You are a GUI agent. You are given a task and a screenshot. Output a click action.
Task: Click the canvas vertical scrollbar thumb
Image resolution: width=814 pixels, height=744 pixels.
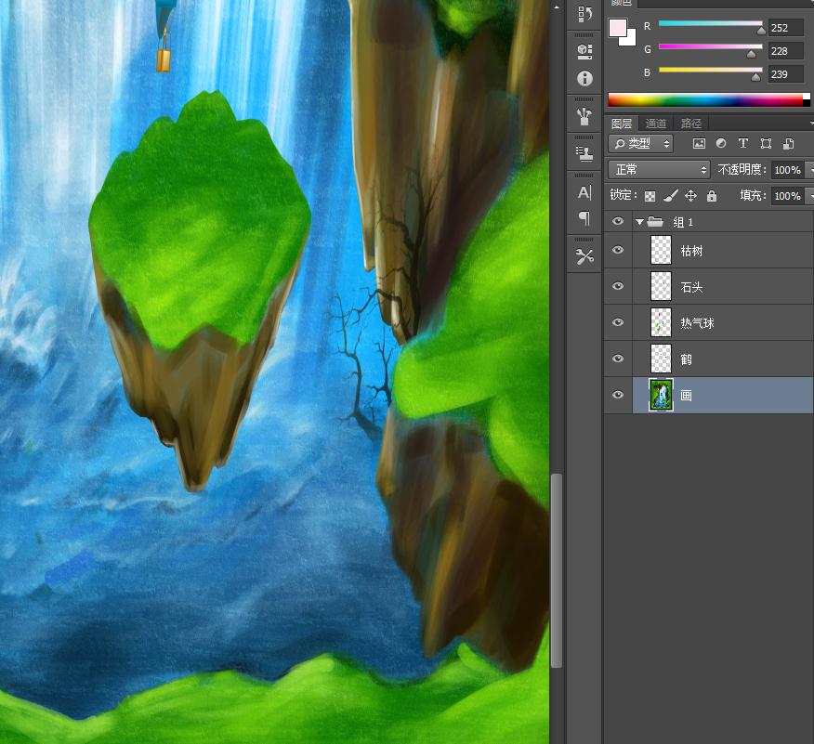pos(557,570)
